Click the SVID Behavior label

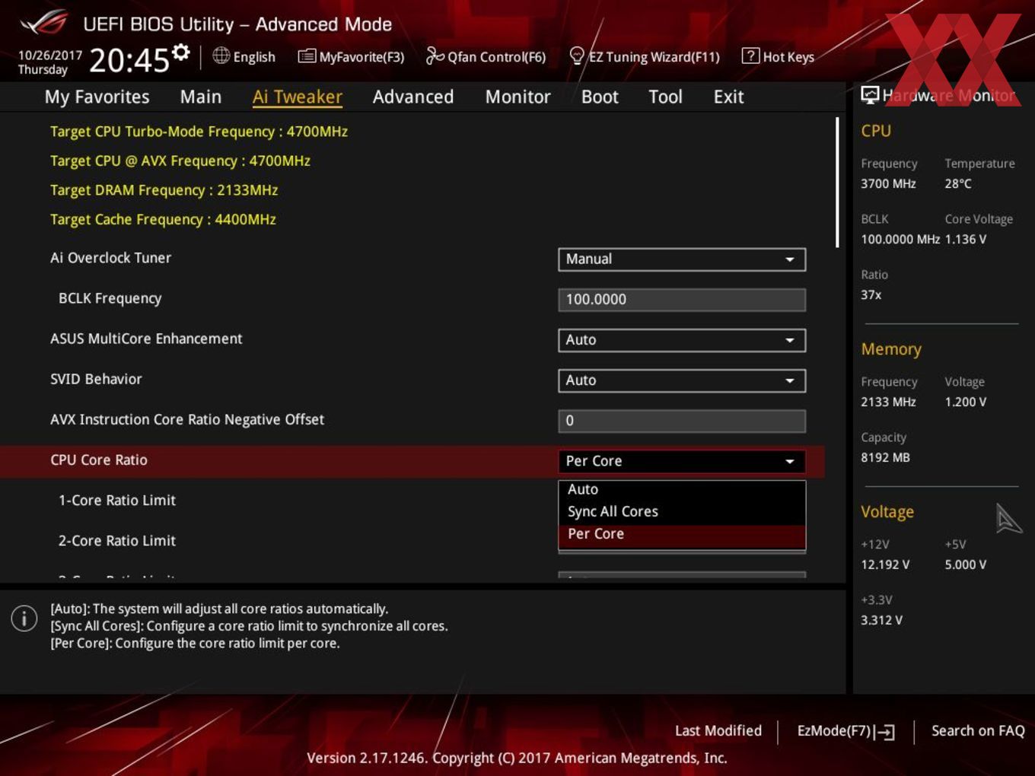(96, 379)
